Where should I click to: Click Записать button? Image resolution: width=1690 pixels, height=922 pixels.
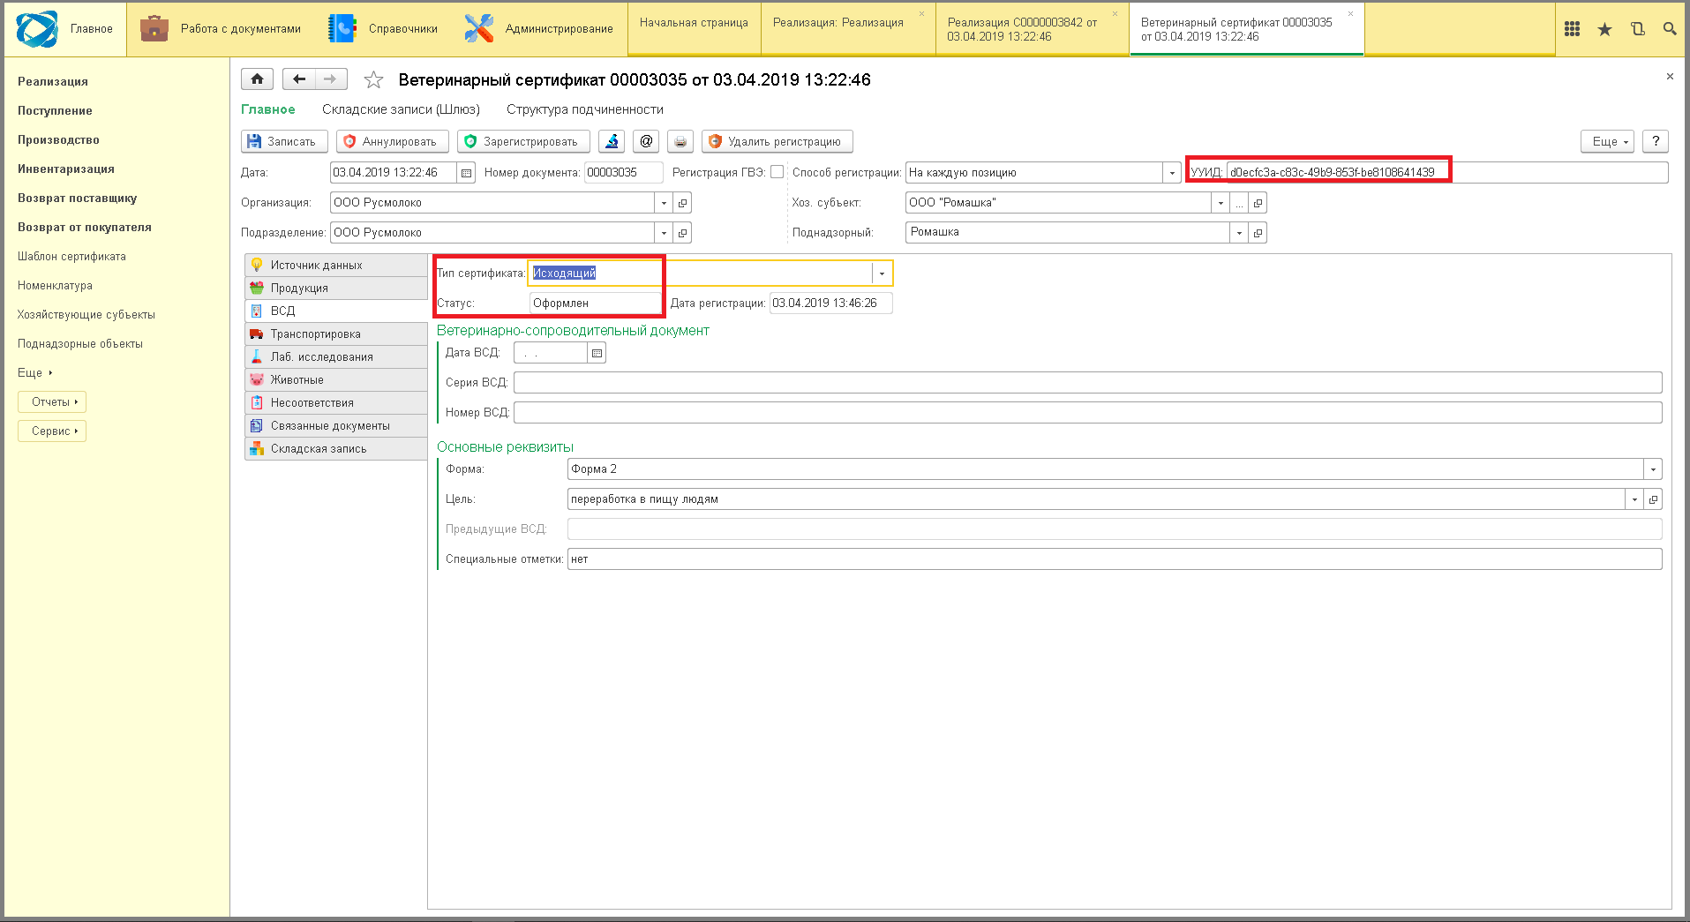click(284, 141)
